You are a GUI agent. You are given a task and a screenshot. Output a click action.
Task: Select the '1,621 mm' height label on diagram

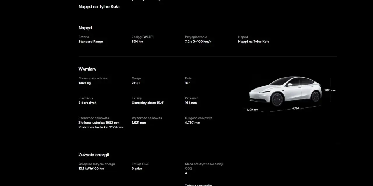[x=330, y=90]
